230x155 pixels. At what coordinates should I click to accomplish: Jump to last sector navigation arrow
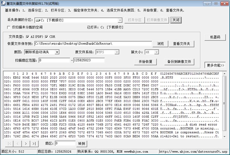tap(34, 144)
